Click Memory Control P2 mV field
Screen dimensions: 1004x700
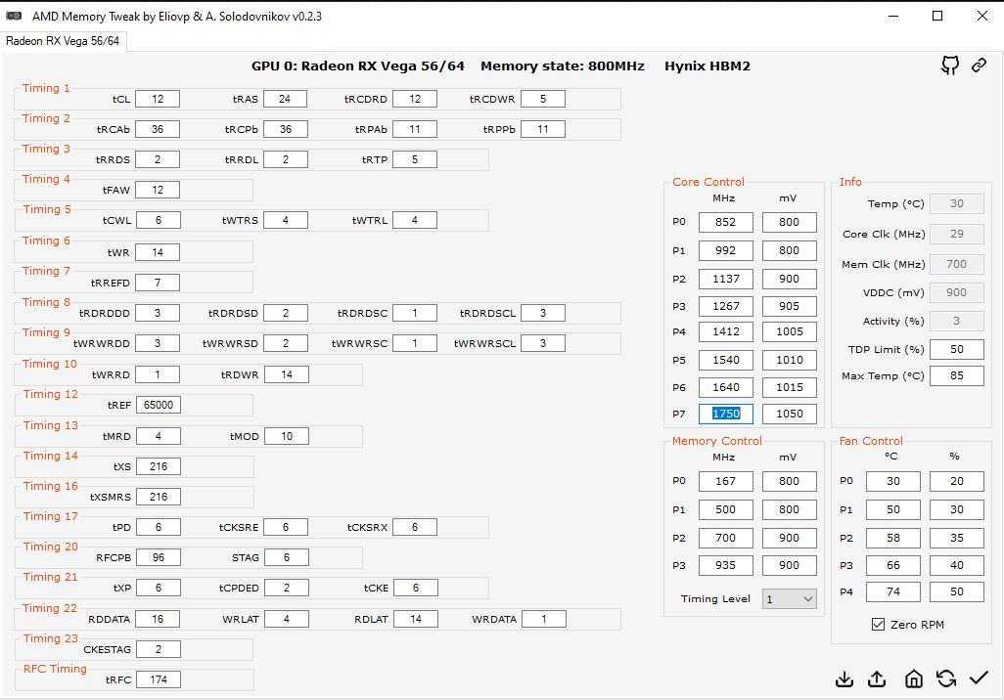point(790,538)
